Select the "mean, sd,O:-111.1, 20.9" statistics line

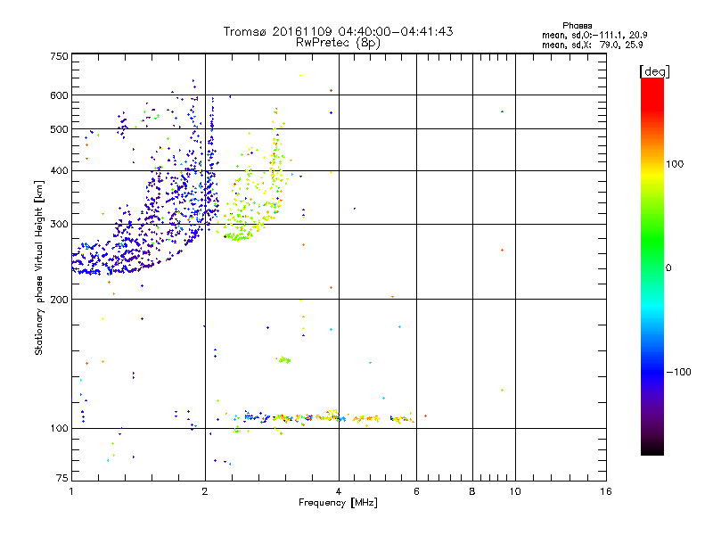[x=594, y=35]
